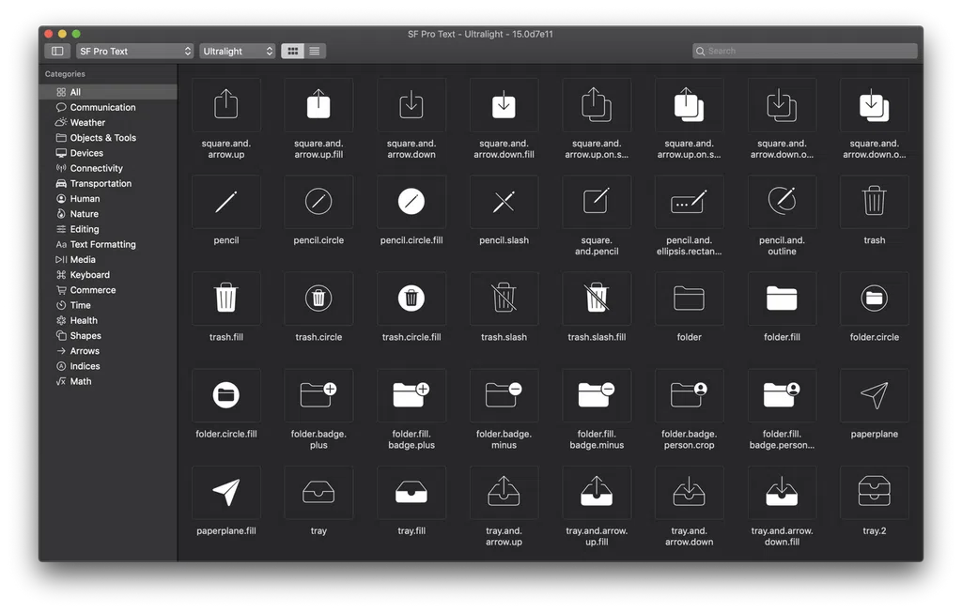The width and height of the screenshot is (962, 613).
Task: Open the Indices category
Action: point(108,366)
